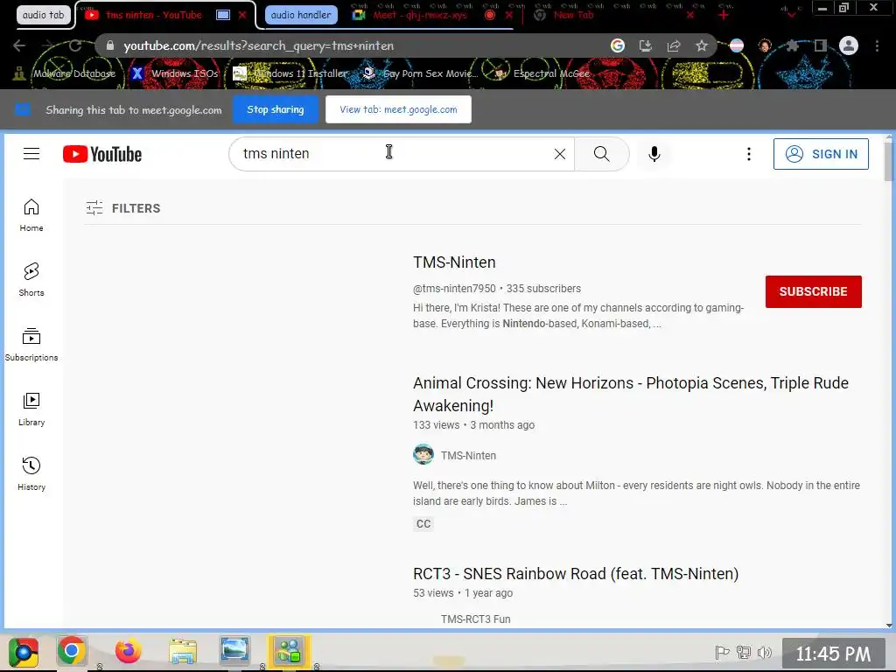Start voice search with the microphone
This screenshot has height=672, width=896.
pyautogui.click(x=654, y=154)
